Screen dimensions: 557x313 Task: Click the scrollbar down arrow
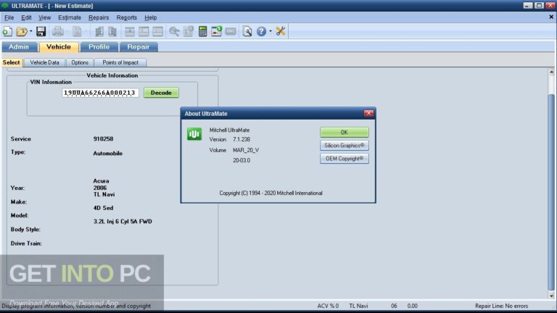point(551,296)
